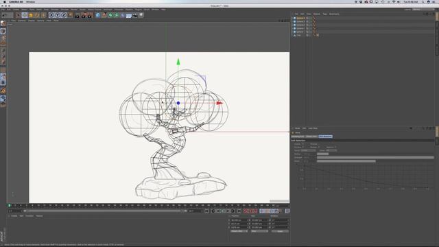The width and height of the screenshot is (439, 247).
Task: Toggle the Rubber checkbox
Action: pyautogui.click(x=319, y=147)
